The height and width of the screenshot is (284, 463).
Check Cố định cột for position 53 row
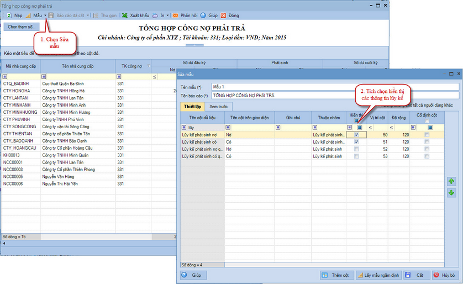(x=427, y=156)
